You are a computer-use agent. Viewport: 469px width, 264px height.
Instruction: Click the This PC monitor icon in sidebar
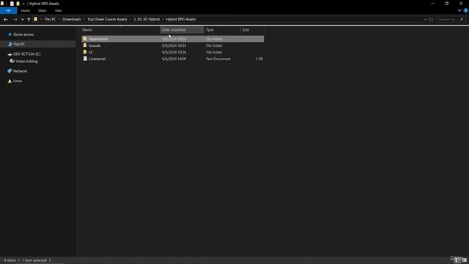[10, 44]
